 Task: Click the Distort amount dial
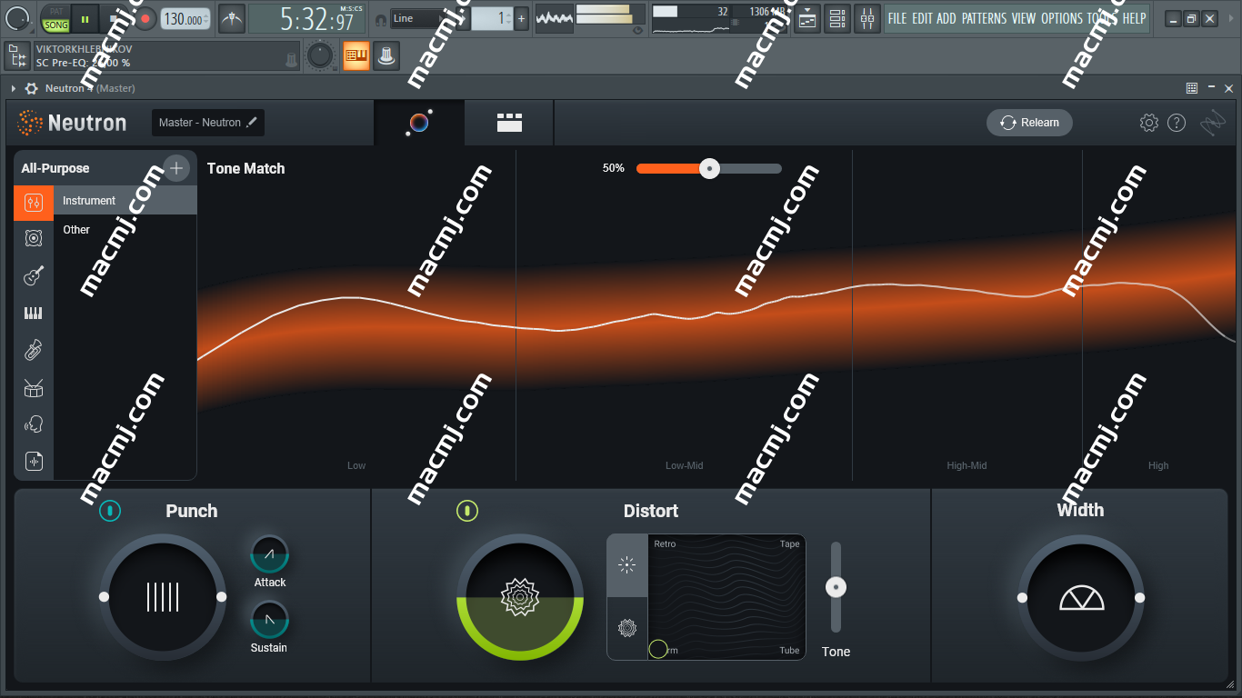click(x=520, y=597)
